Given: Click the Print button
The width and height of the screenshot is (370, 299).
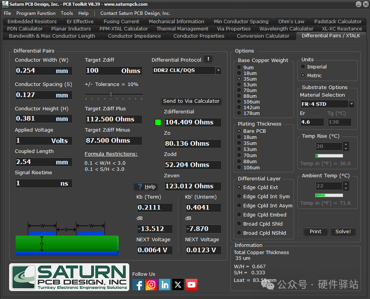Looking at the screenshot, I should [x=316, y=232].
